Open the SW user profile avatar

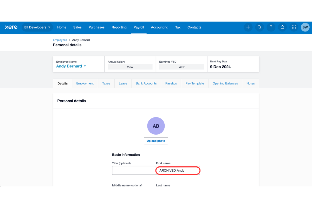tap(305, 27)
